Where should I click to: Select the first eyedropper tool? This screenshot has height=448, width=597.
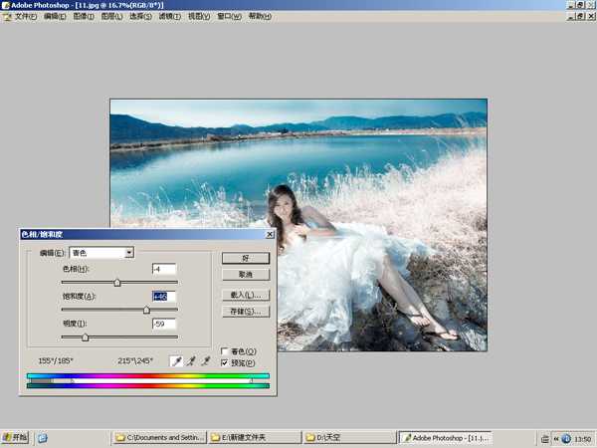[x=176, y=360]
